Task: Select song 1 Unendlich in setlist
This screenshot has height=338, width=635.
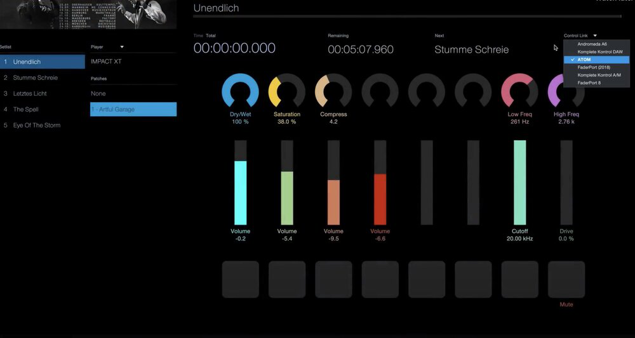Action: [43, 62]
